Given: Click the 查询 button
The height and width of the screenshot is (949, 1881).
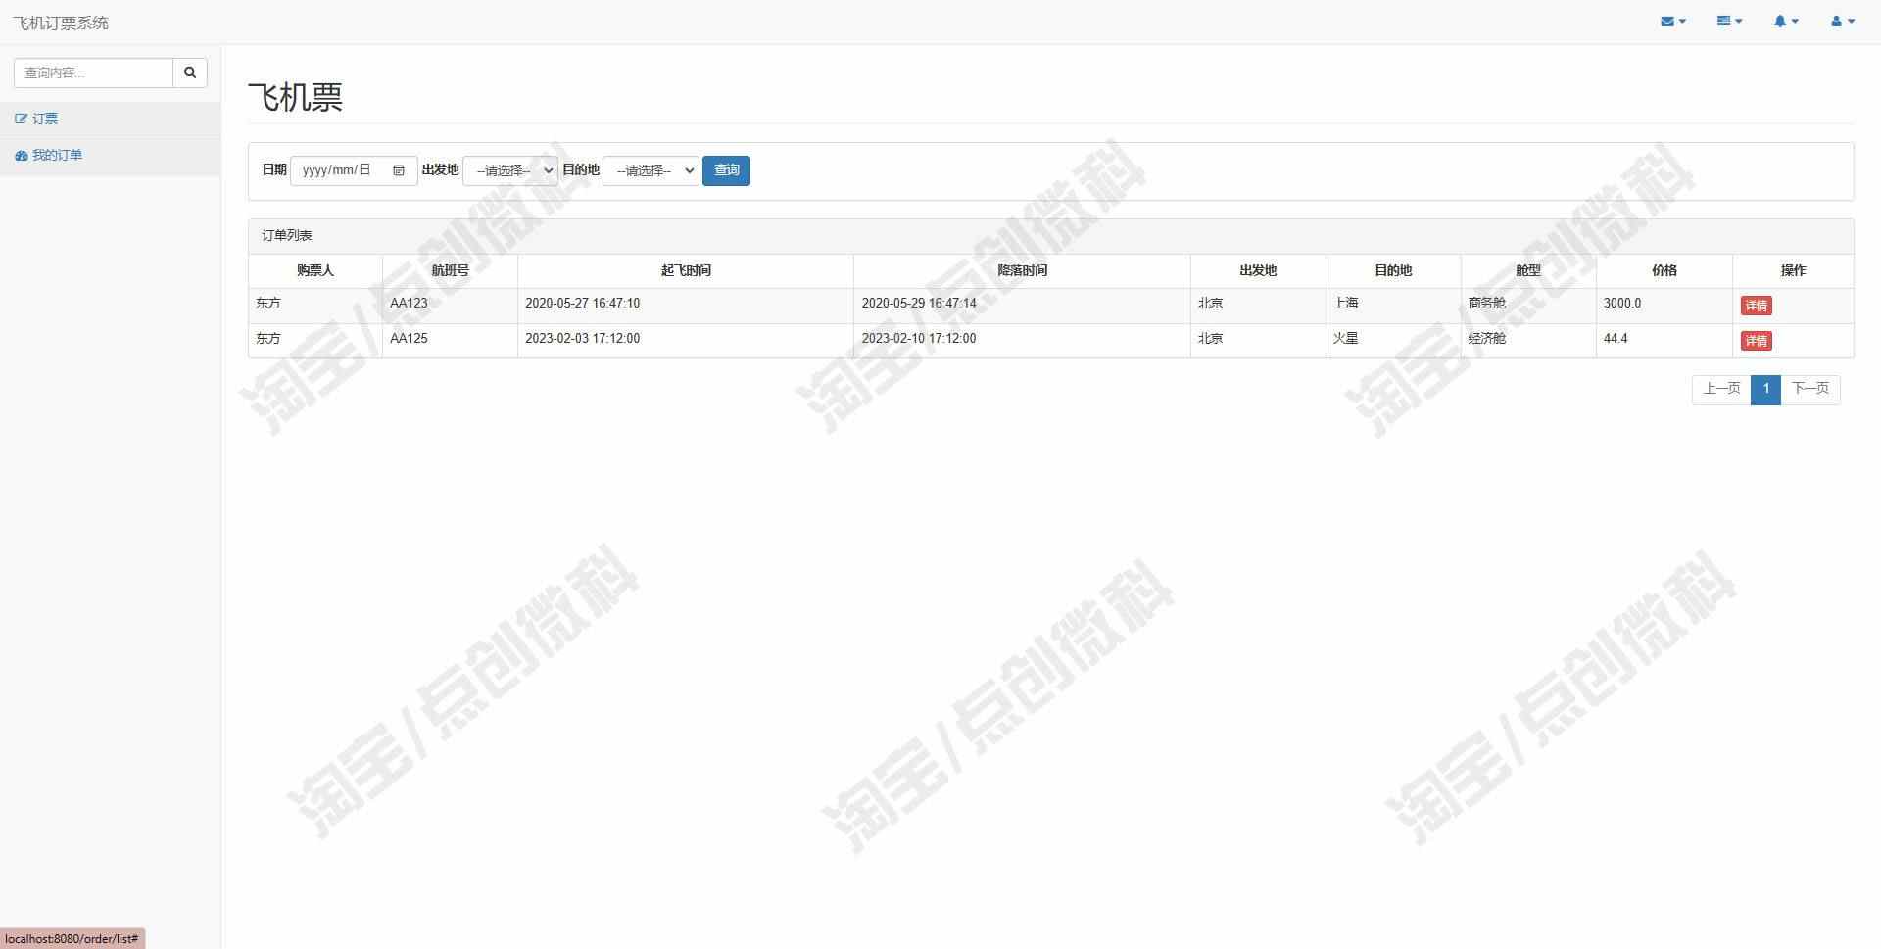Looking at the screenshot, I should (726, 170).
